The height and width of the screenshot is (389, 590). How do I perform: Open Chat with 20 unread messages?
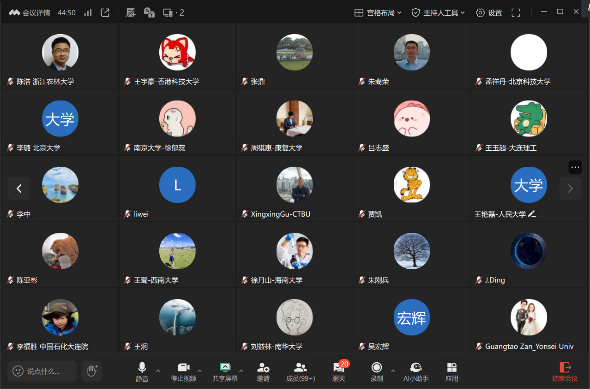pyautogui.click(x=339, y=371)
